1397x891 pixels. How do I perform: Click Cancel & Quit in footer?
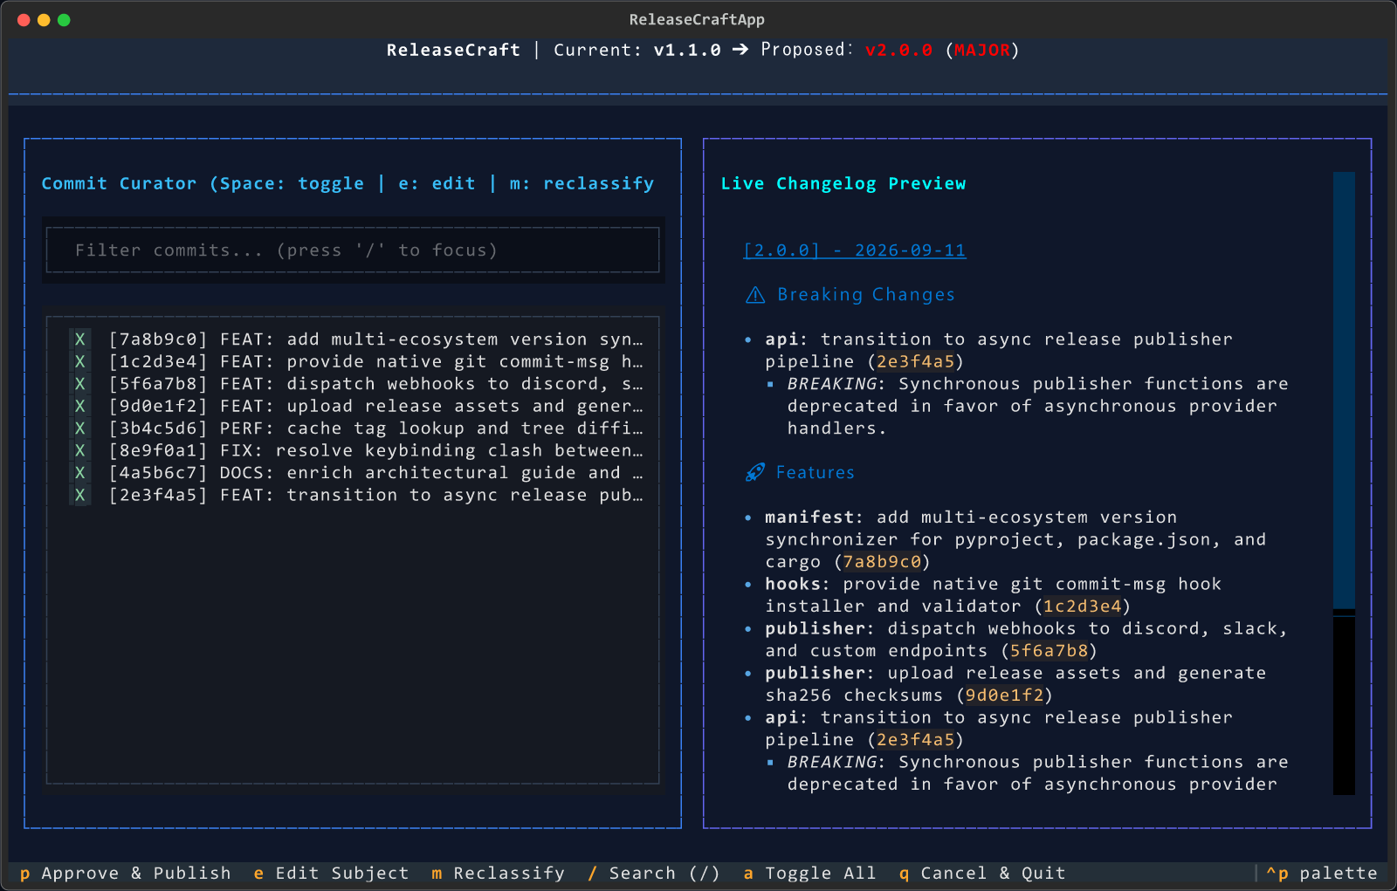(982, 874)
